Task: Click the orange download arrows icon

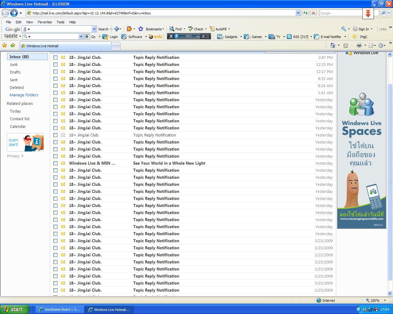Action: click(x=368, y=13)
